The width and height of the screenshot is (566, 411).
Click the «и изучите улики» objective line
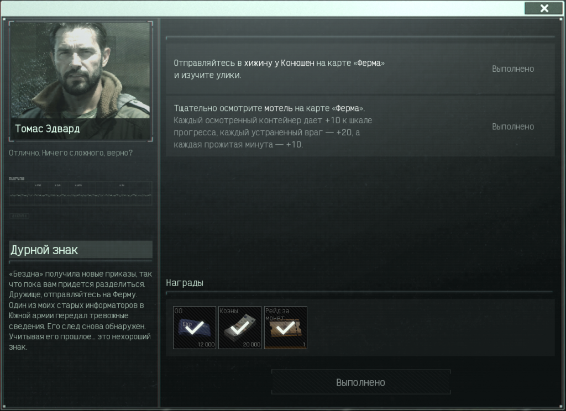[207, 75]
